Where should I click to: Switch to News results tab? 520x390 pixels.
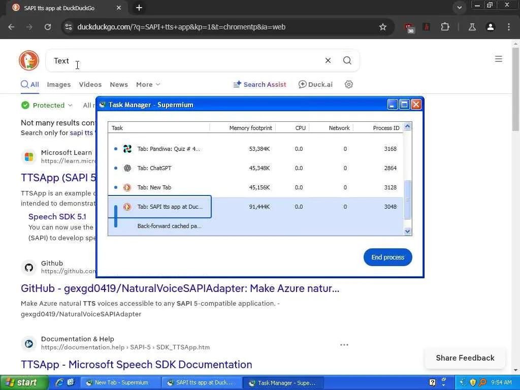click(119, 85)
